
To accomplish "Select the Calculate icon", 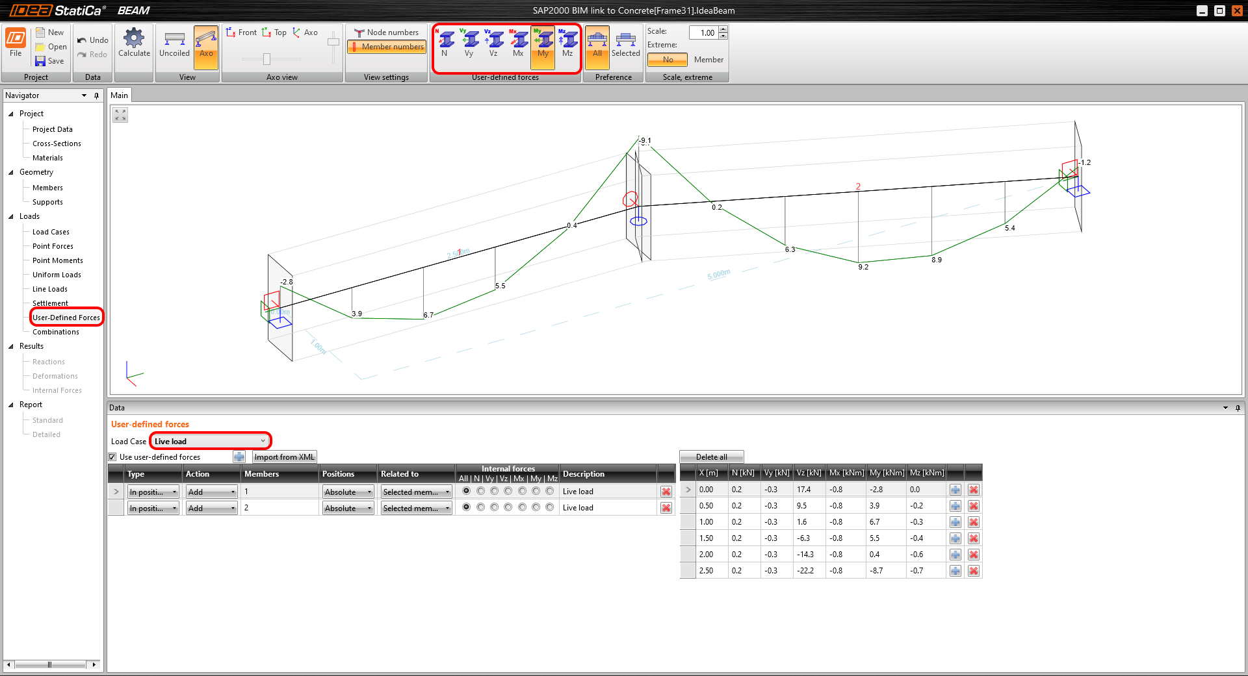I will coord(134,45).
